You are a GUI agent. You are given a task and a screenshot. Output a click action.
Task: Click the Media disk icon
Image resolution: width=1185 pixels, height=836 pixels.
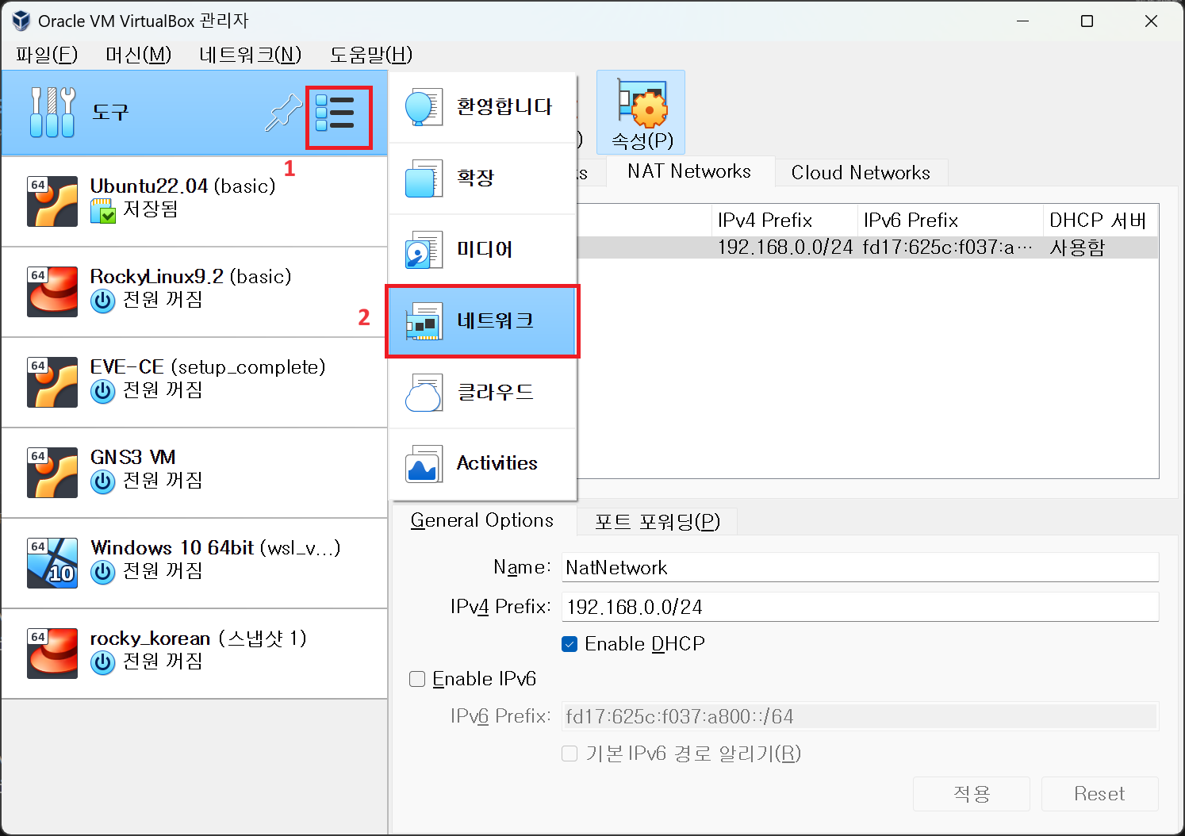tap(424, 250)
